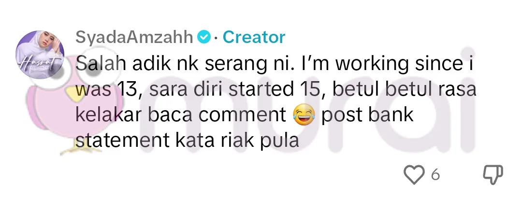Like the comment with the heart icon
Screen dimensions: 522x213
click(x=414, y=175)
